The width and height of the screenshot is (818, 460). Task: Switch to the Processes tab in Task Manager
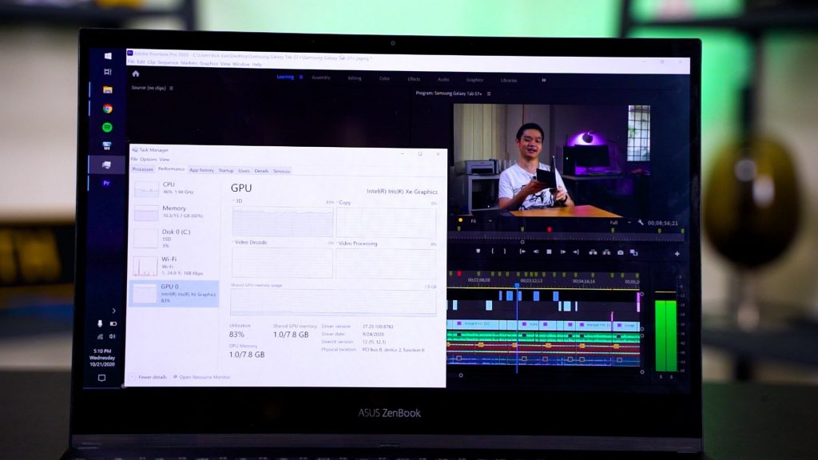point(142,169)
